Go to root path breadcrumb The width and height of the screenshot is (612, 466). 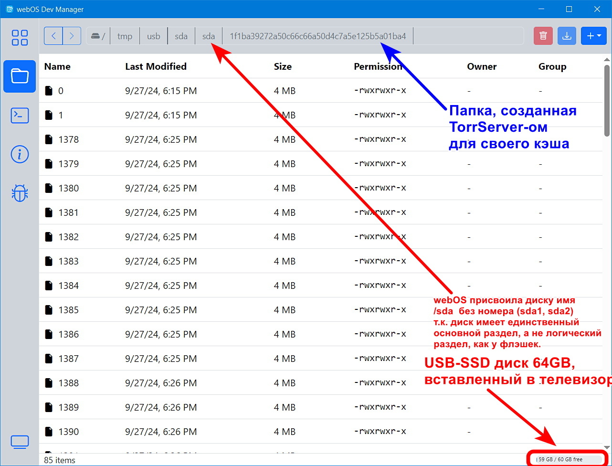pos(98,36)
